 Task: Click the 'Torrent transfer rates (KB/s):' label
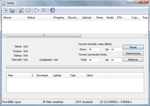tap(95, 44)
